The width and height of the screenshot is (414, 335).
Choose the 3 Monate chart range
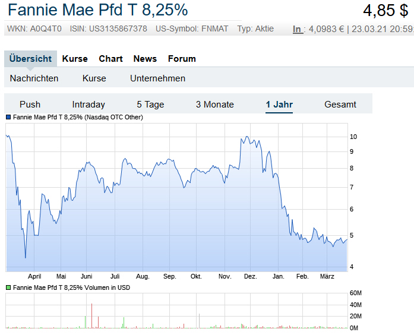pos(215,105)
